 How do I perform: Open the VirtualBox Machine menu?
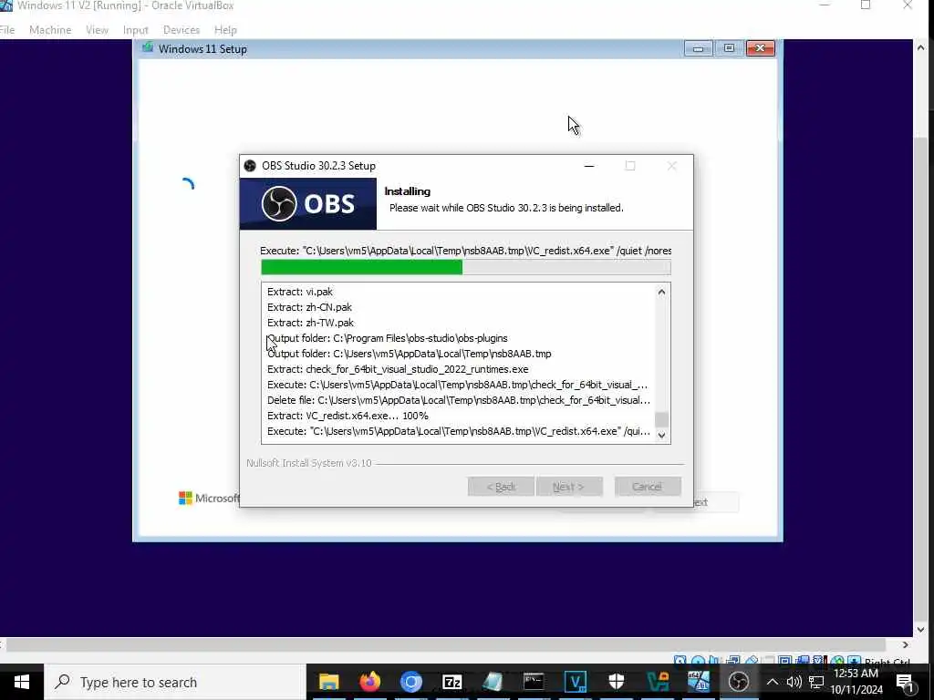(x=50, y=30)
